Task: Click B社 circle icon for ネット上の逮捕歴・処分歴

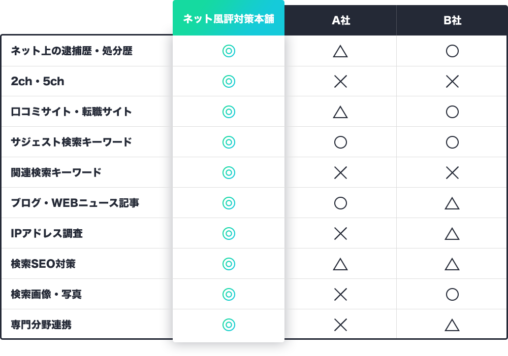Action: click(452, 51)
